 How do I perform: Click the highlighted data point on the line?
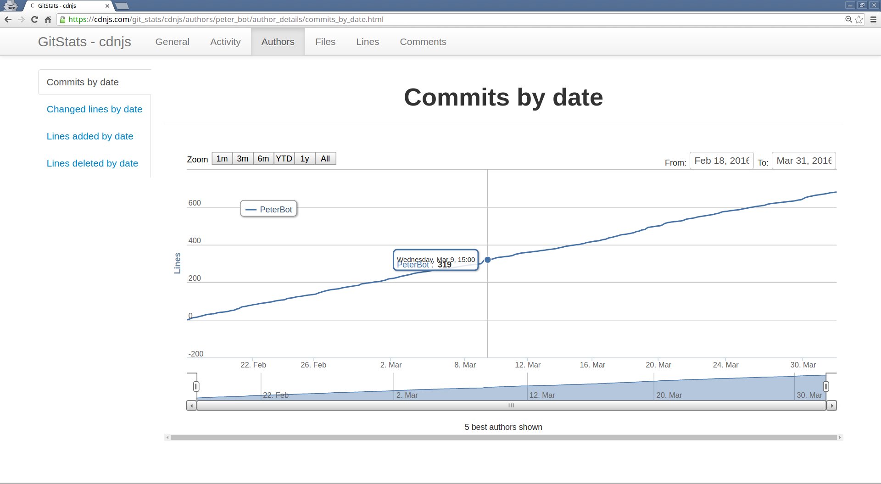pyautogui.click(x=488, y=260)
